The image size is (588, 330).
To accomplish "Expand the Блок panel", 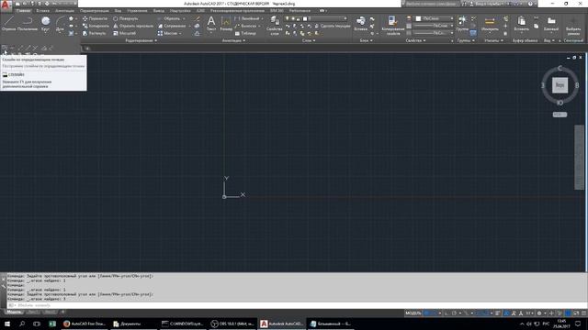I will [x=366, y=40].
